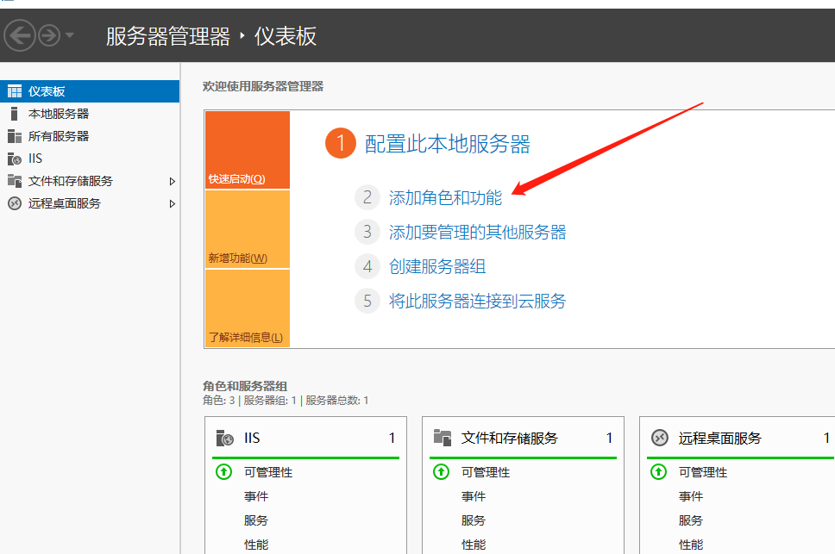Click the 配置此本地服务器 link
The image size is (835, 554).
pos(448,144)
